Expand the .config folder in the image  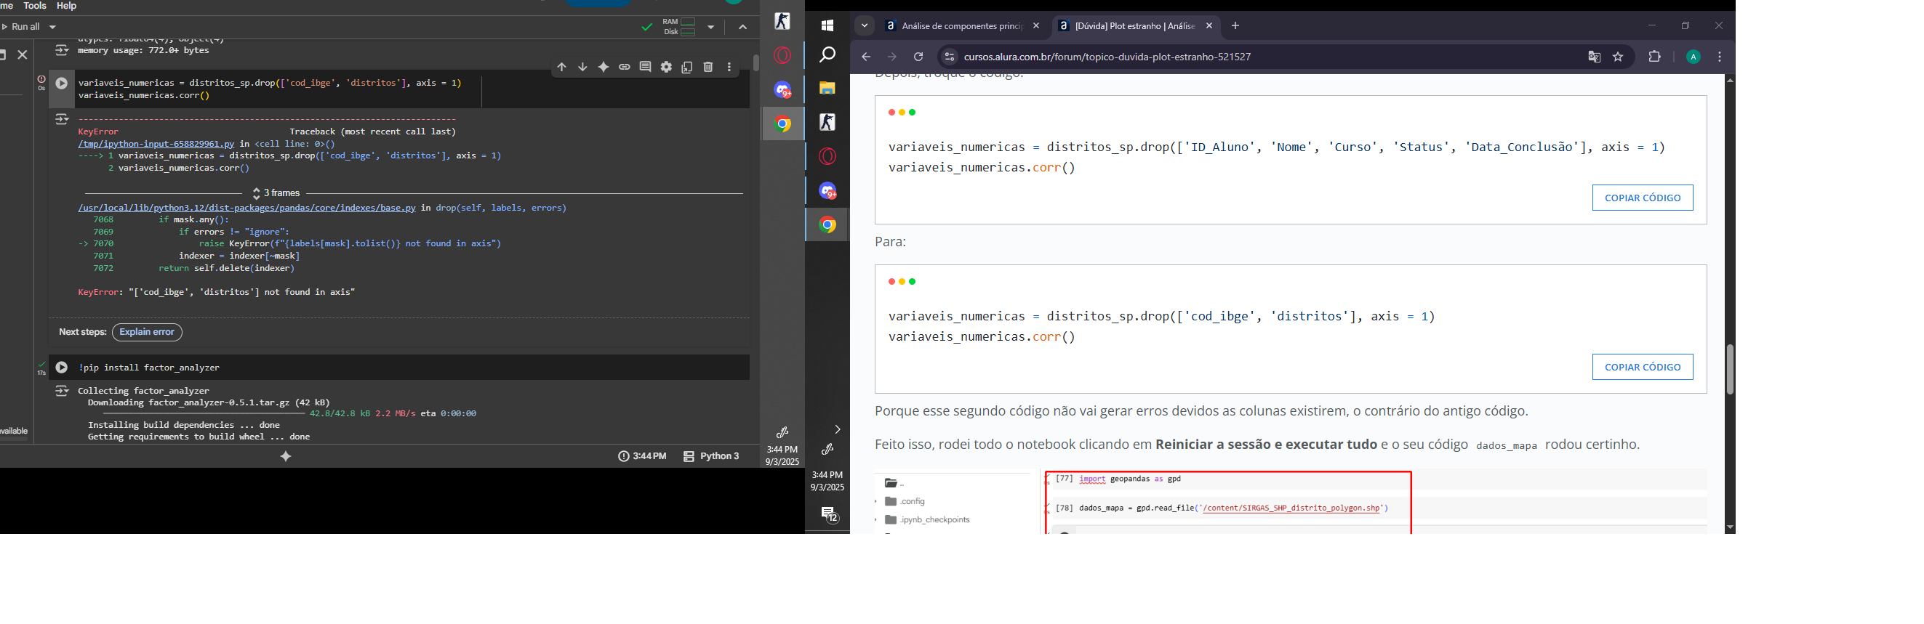[876, 501]
